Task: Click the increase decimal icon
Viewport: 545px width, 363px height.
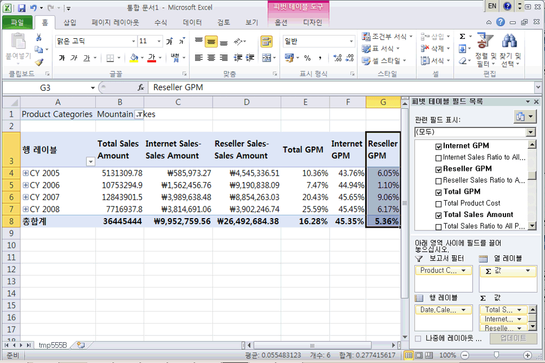Action: (x=337, y=58)
